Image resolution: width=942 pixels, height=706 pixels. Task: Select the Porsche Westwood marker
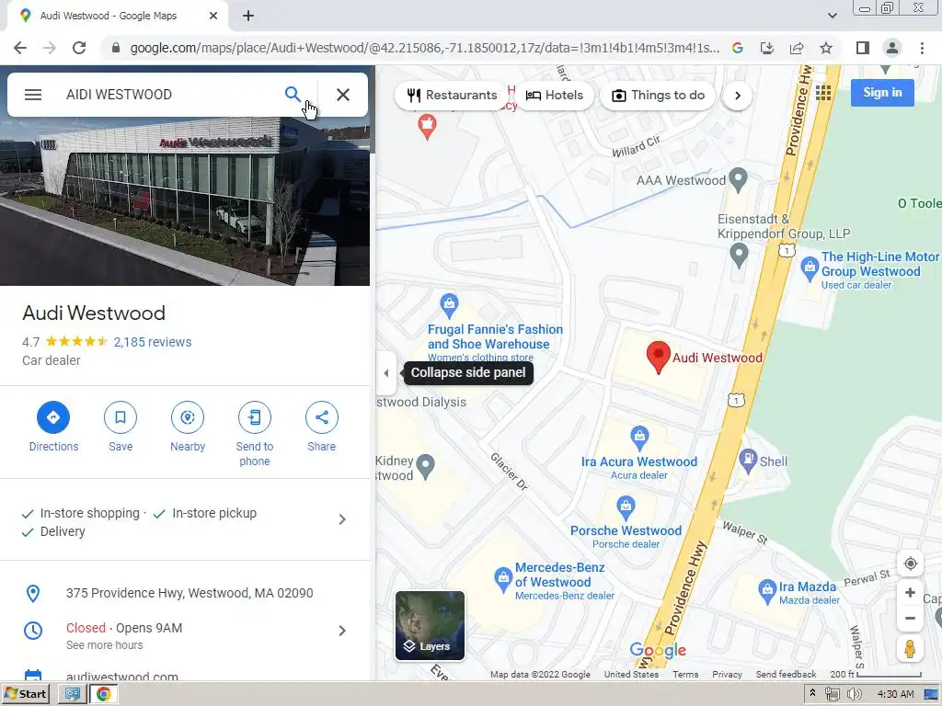[626, 507]
